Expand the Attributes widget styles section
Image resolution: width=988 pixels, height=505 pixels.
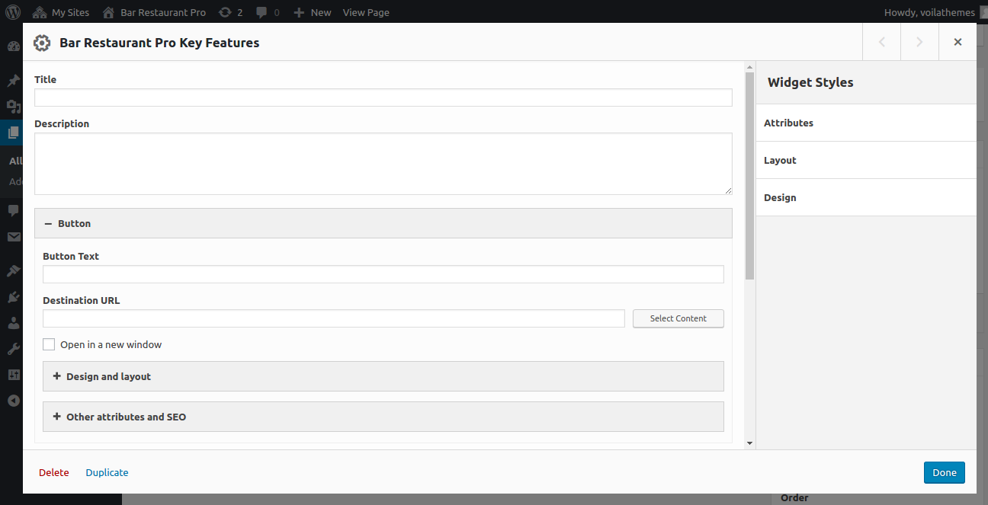pyautogui.click(x=866, y=123)
